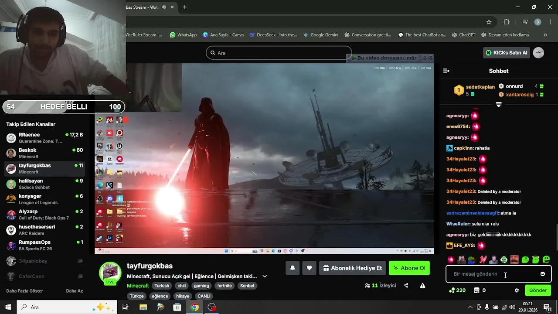Open the user profile avatar menu
The height and width of the screenshot is (314, 558).
(x=538, y=53)
